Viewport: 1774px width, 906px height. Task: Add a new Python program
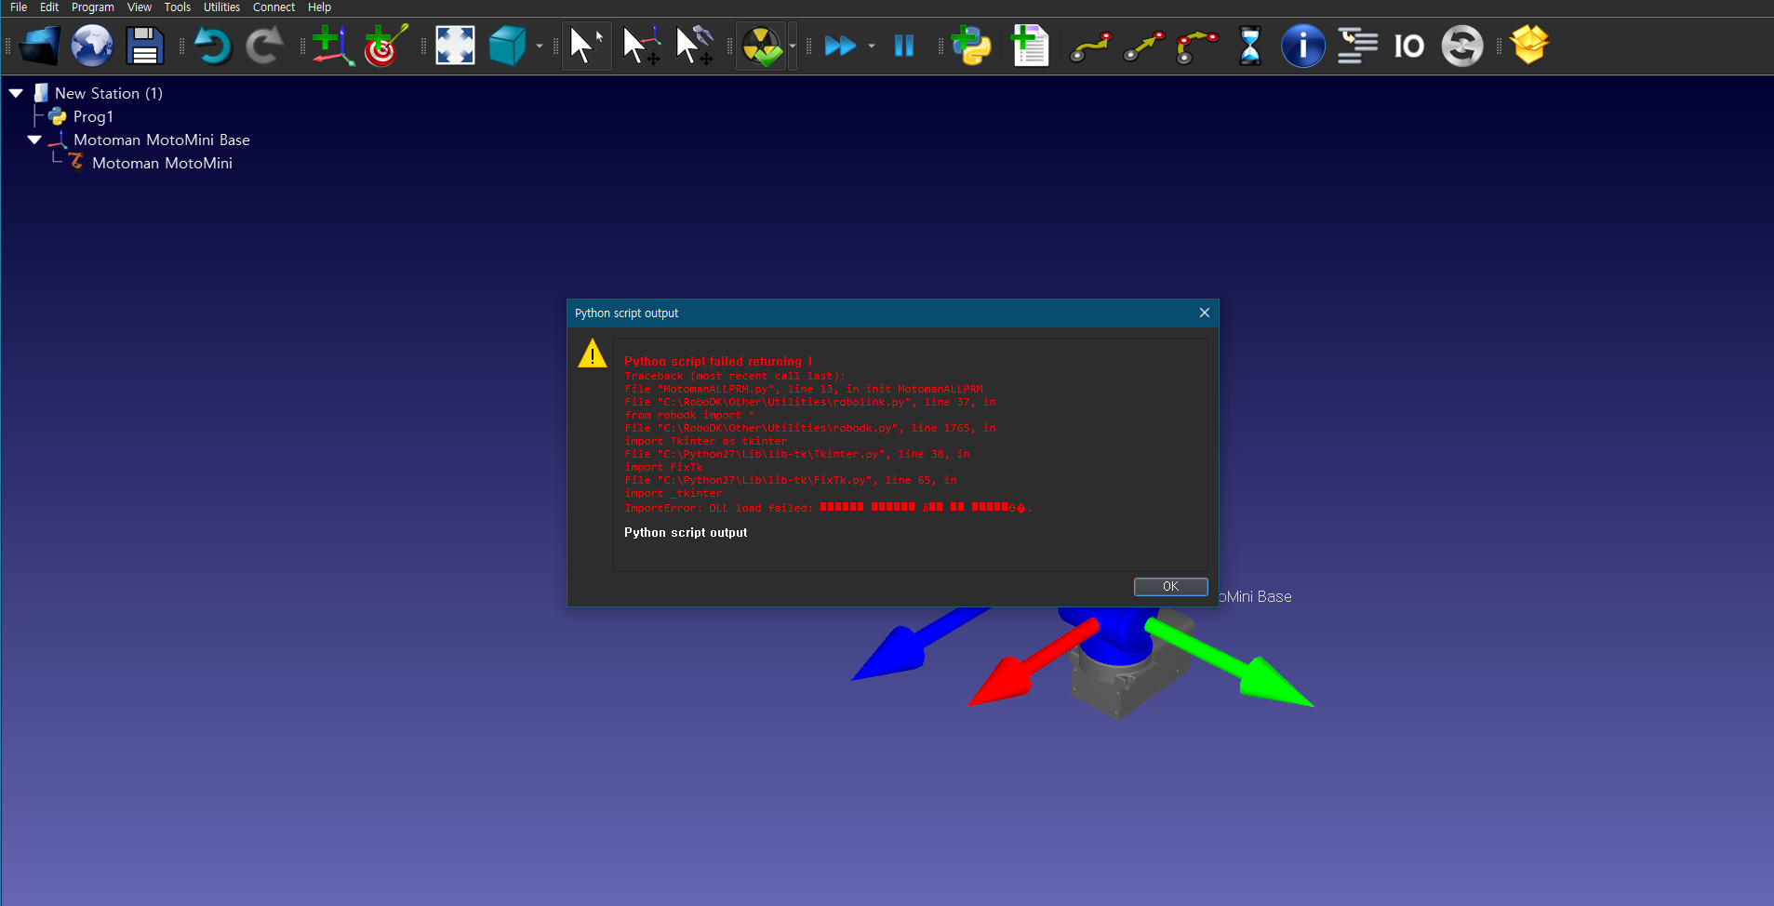(972, 46)
